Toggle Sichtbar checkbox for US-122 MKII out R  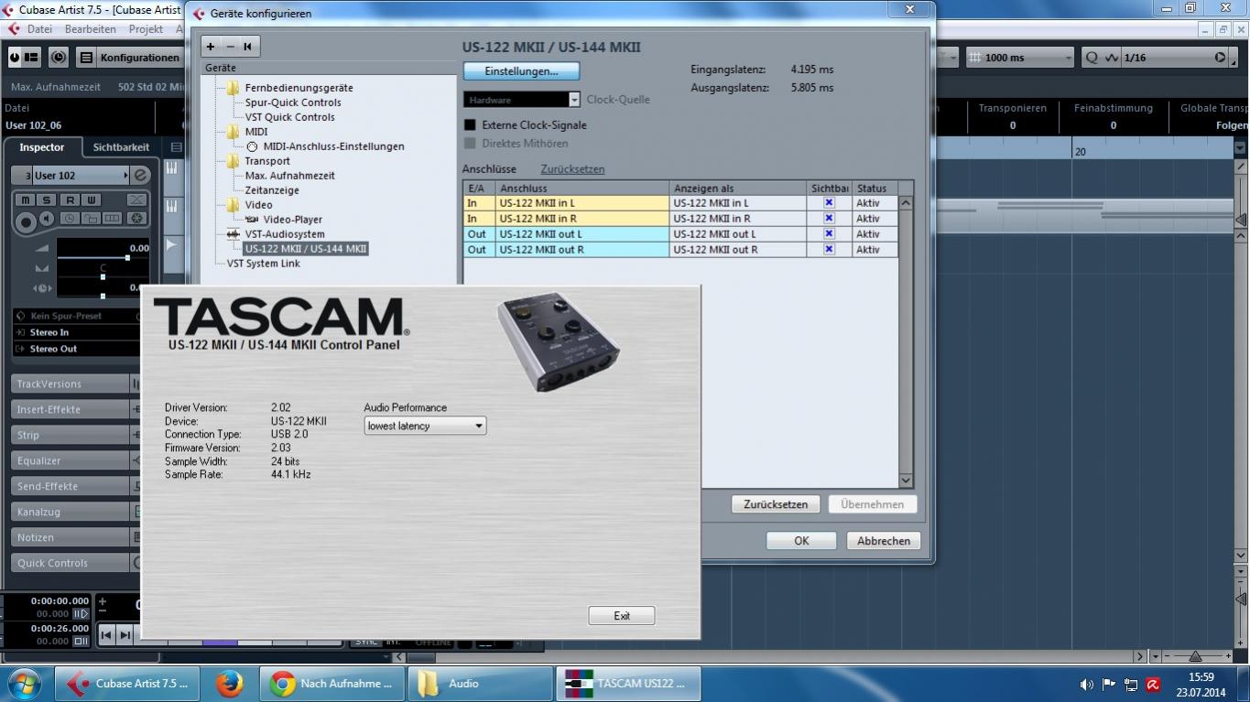[x=829, y=250]
